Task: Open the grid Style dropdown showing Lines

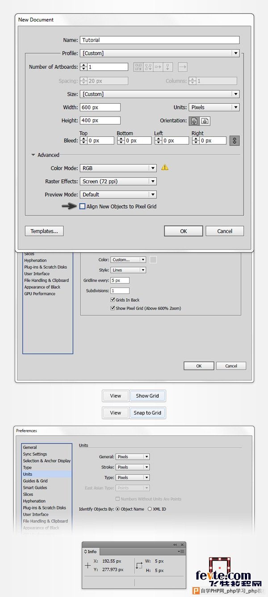Action: (x=128, y=270)
